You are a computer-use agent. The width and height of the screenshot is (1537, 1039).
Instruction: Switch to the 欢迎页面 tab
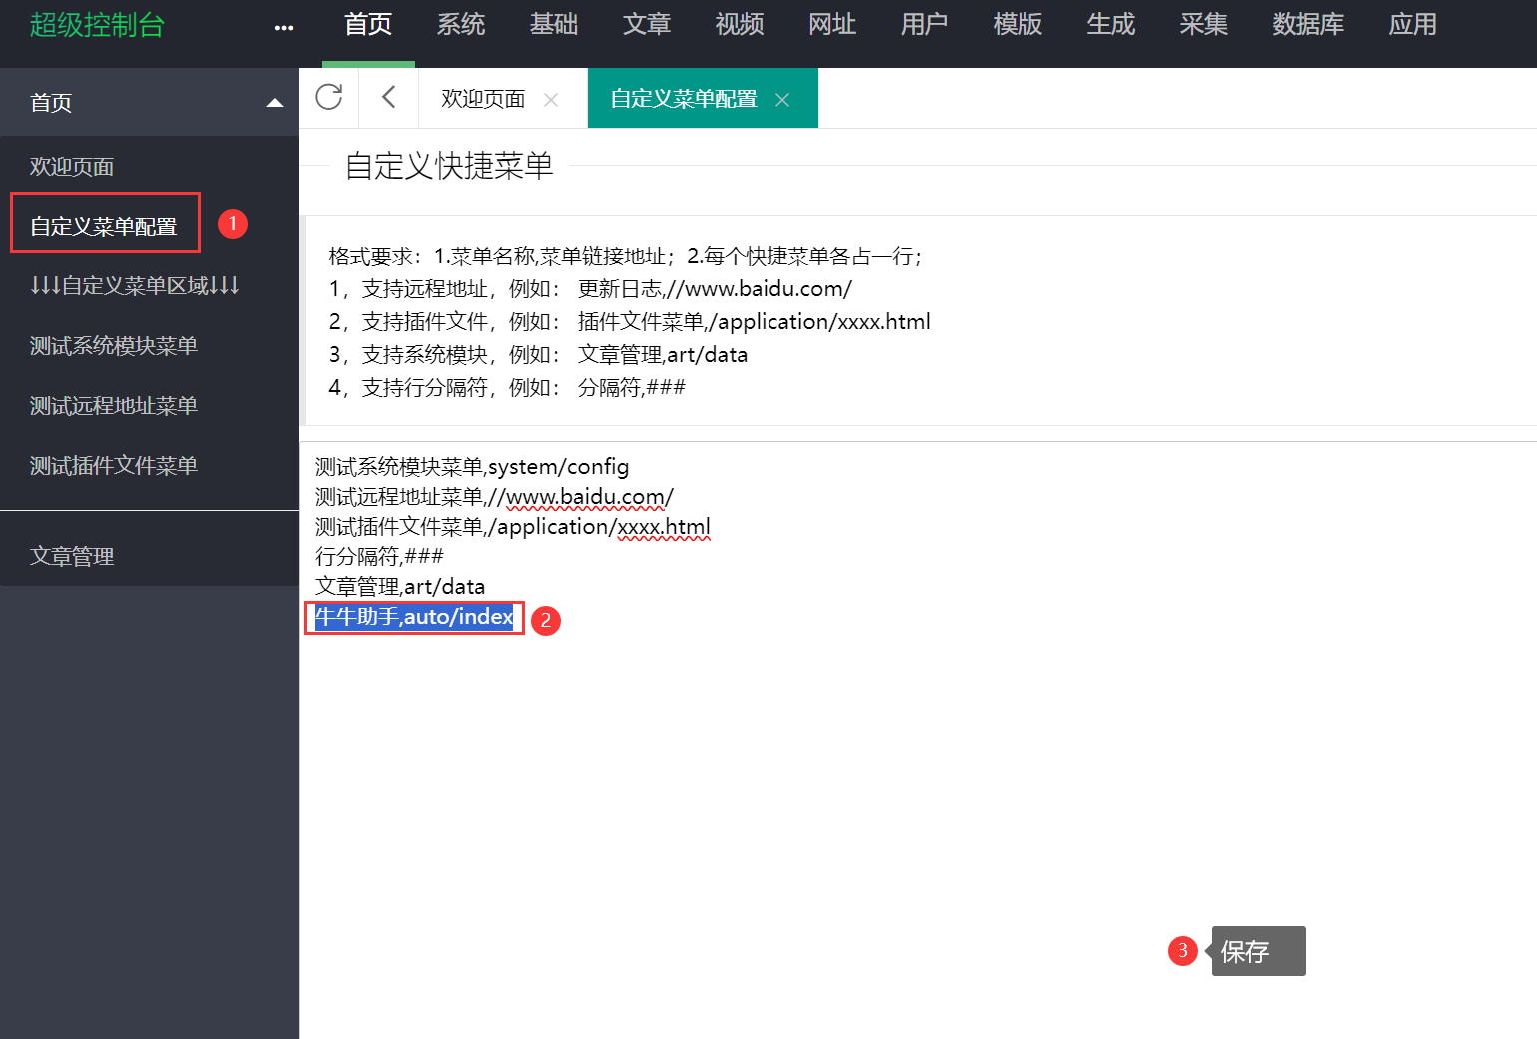pyautogui.click(x=483, y=99)
